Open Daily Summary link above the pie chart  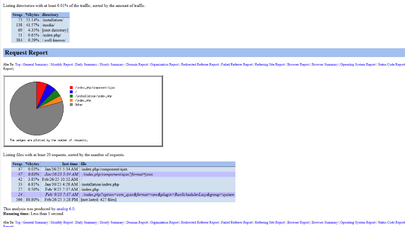tap(86, 64)
